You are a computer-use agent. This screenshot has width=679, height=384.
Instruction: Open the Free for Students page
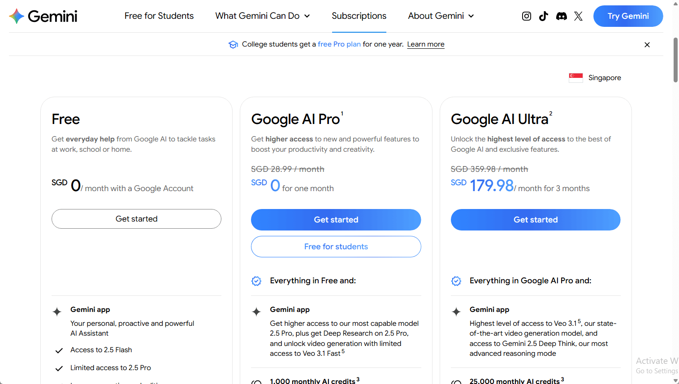[x=159, y=16]
